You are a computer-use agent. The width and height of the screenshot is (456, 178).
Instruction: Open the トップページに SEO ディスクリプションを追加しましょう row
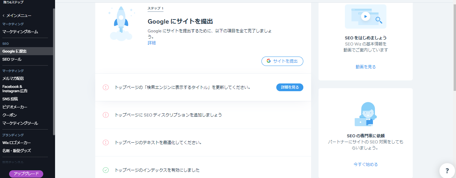203,115
